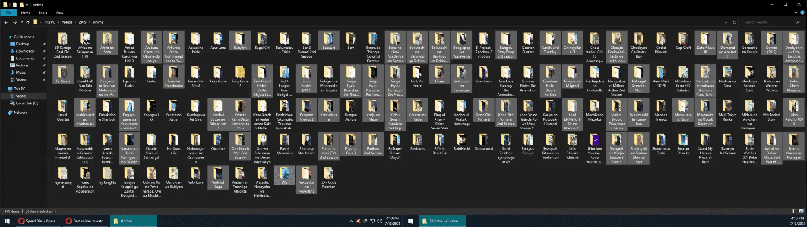Open the File menu
The width and height of the screenshot is (807, 227).
(9, 13)
